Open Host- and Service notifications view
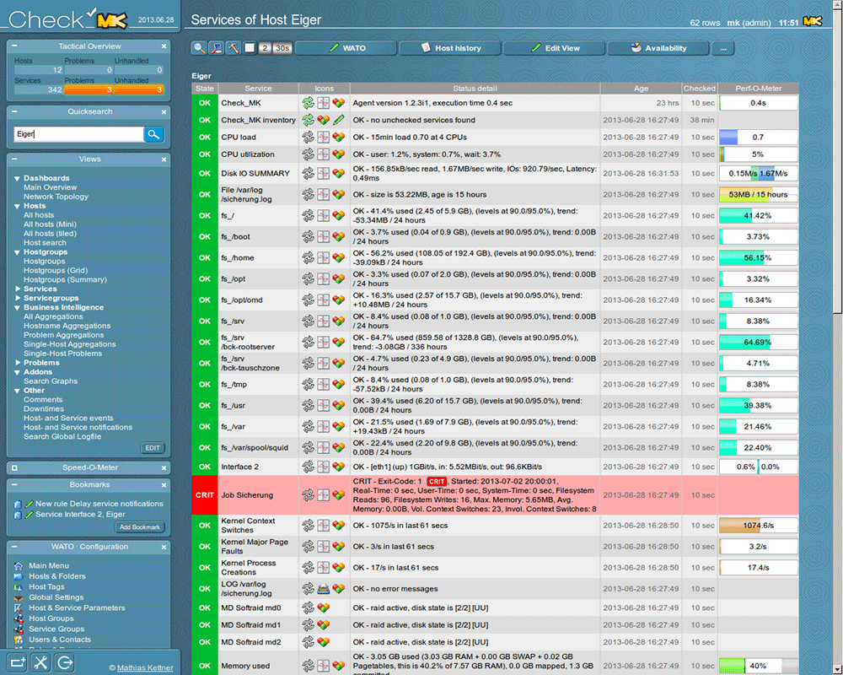 click(x=78, y=428)
